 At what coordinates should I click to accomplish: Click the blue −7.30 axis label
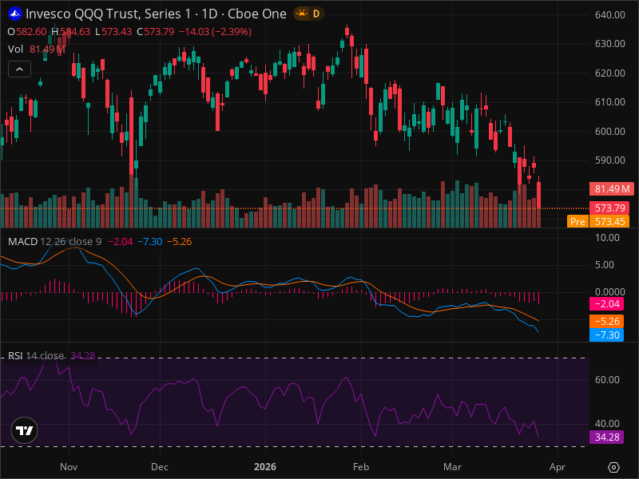(606, 335)
